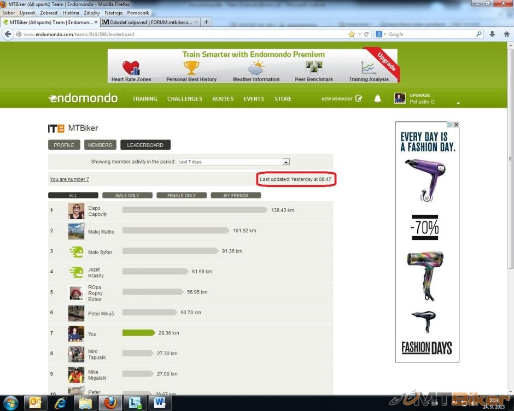The image size is (514, 411).
Task: Click the Weather Information cloud icon
Action: (256, 68)
